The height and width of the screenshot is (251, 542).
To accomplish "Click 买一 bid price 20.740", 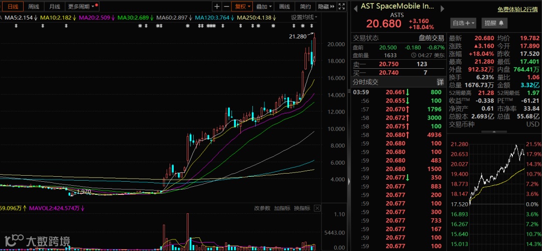I will 389,73.
